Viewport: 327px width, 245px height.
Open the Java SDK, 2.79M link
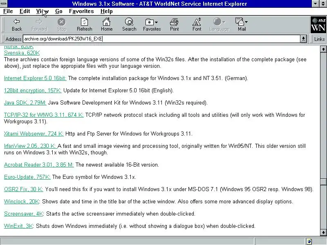25,103
